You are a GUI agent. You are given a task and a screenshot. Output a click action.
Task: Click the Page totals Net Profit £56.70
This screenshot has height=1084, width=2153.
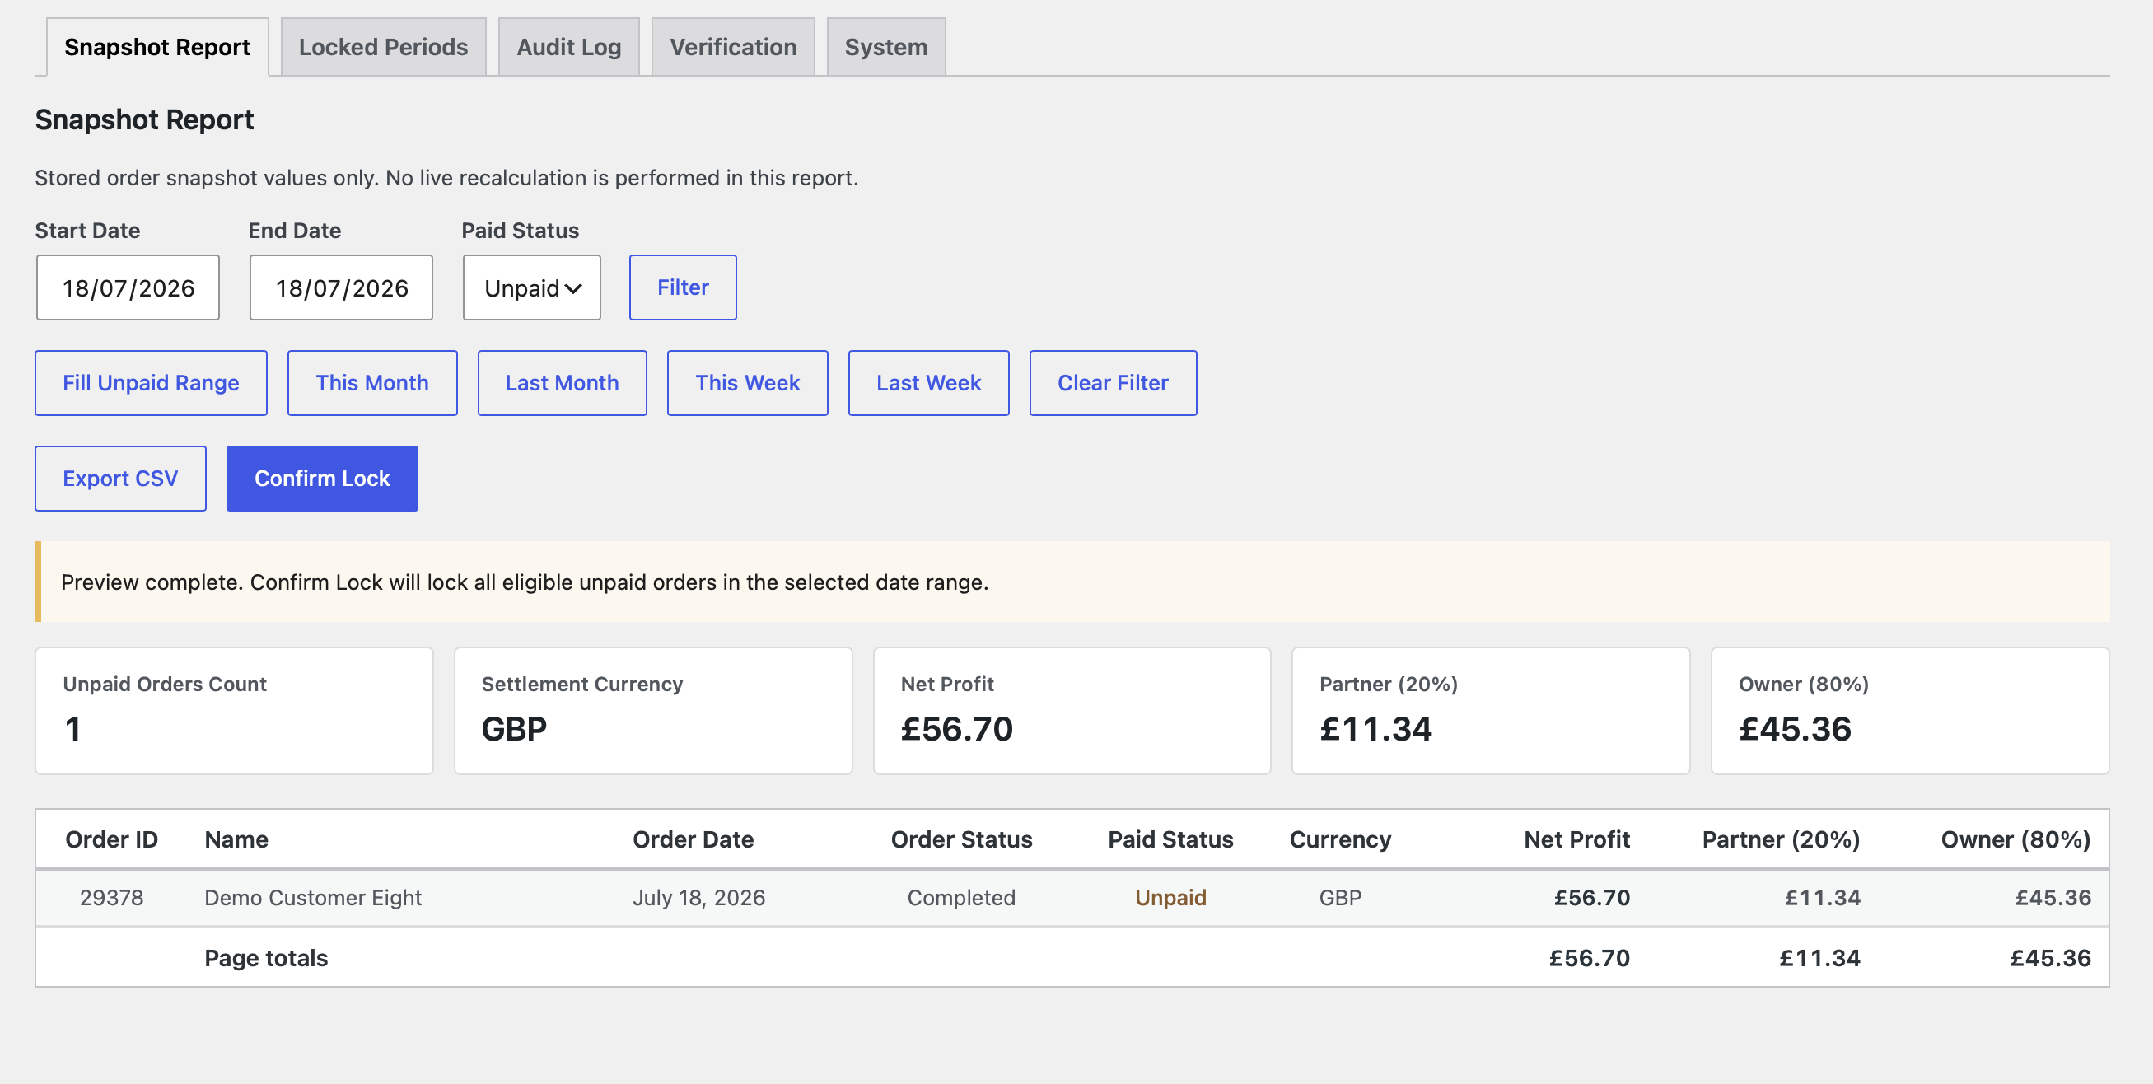point(1589,958)
